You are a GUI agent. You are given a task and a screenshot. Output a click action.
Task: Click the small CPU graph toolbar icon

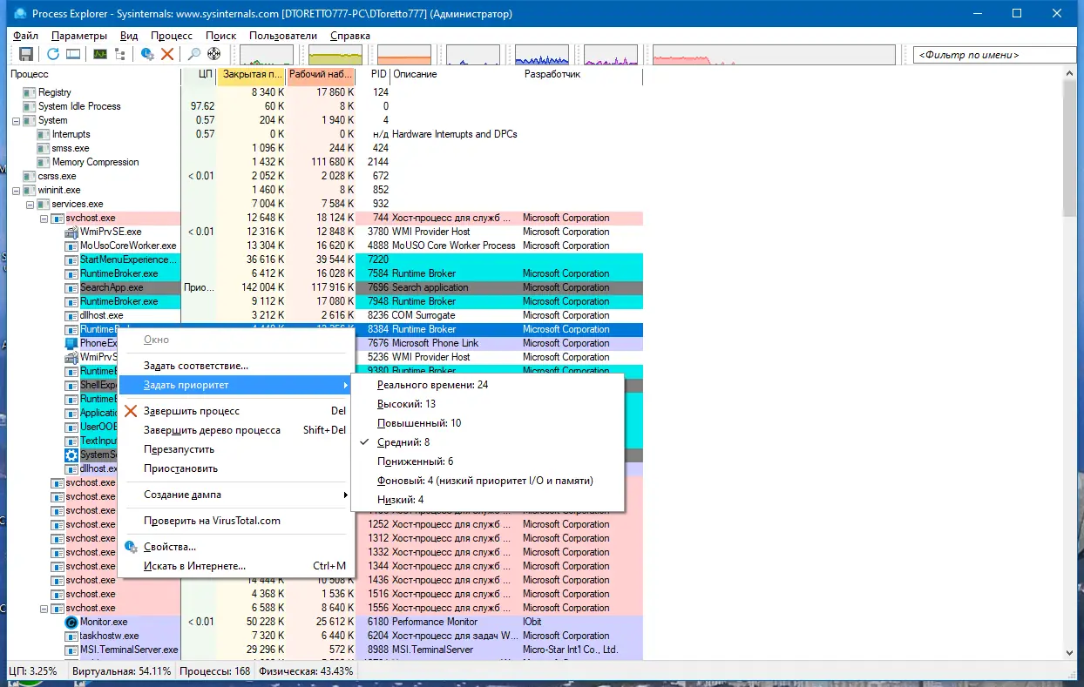[x=100, y=54]
